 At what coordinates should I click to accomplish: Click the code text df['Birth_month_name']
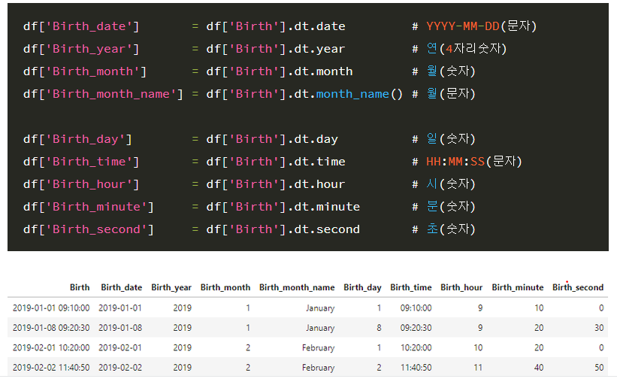(103, 94)
